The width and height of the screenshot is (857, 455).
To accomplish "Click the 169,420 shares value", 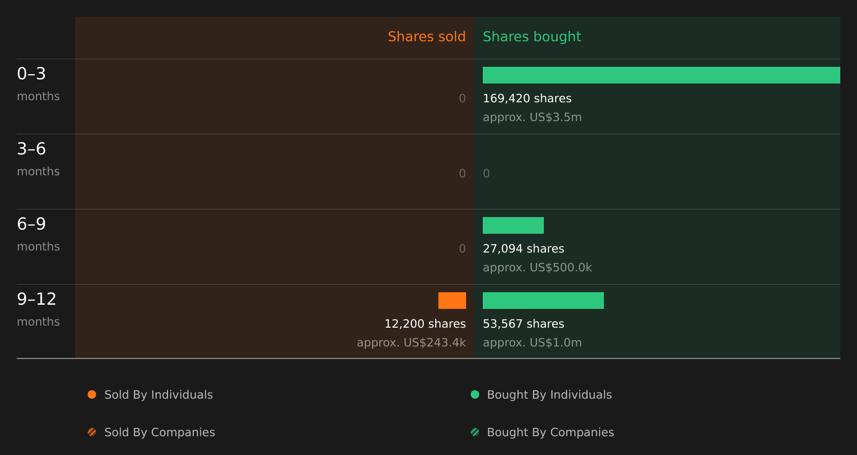I will pos(527,98).
